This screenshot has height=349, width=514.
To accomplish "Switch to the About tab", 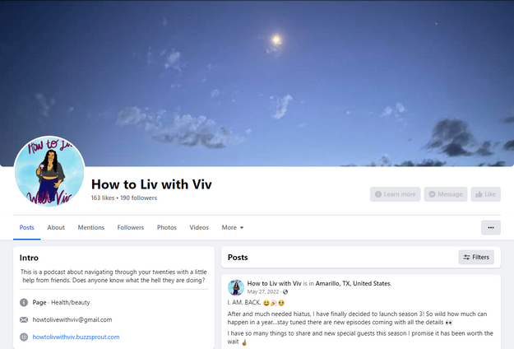I will click(56, 228).
